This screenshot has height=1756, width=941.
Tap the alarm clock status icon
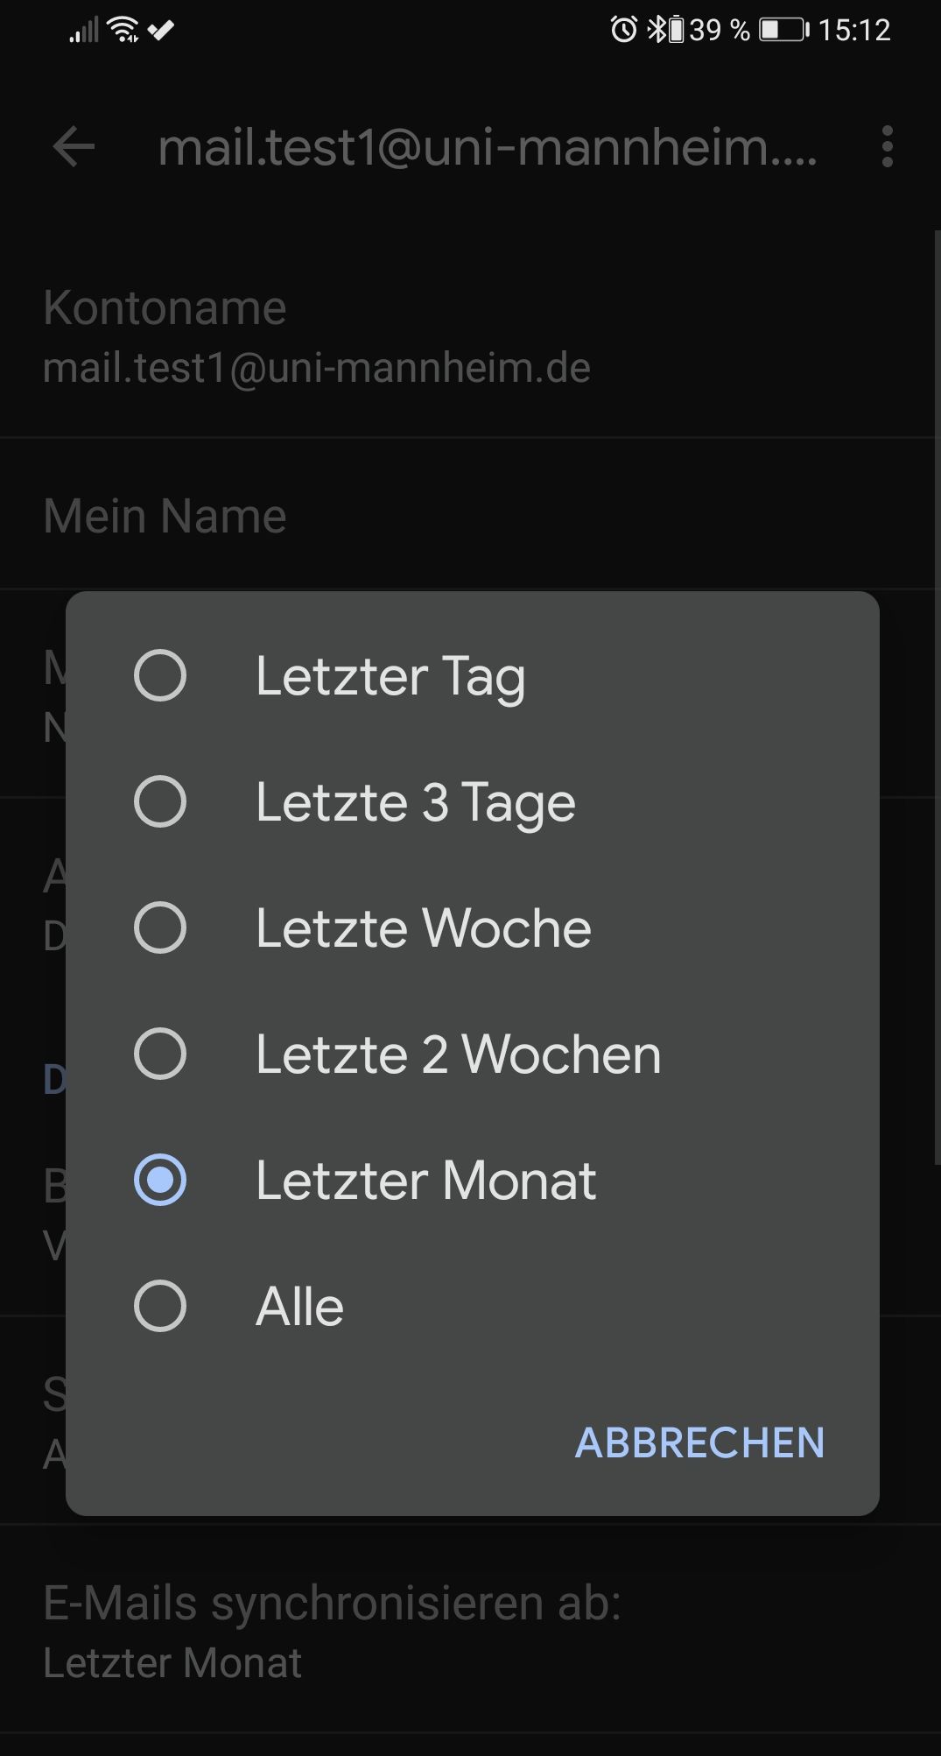coord(623,30)
